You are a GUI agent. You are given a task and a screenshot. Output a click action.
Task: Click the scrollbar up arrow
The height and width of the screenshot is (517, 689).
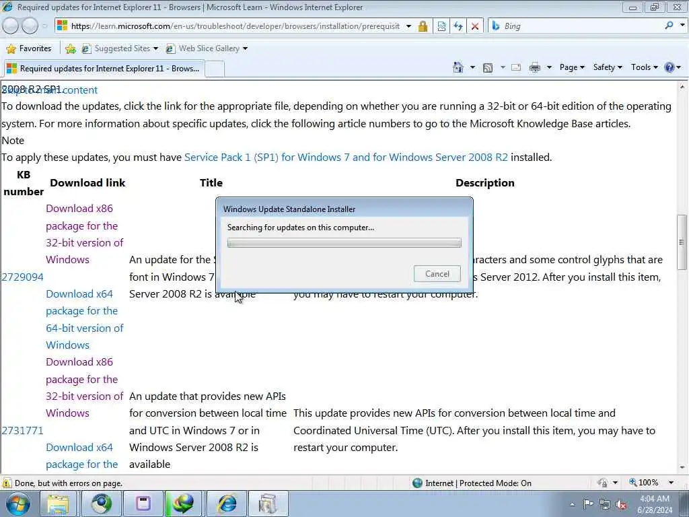point(682,87)
